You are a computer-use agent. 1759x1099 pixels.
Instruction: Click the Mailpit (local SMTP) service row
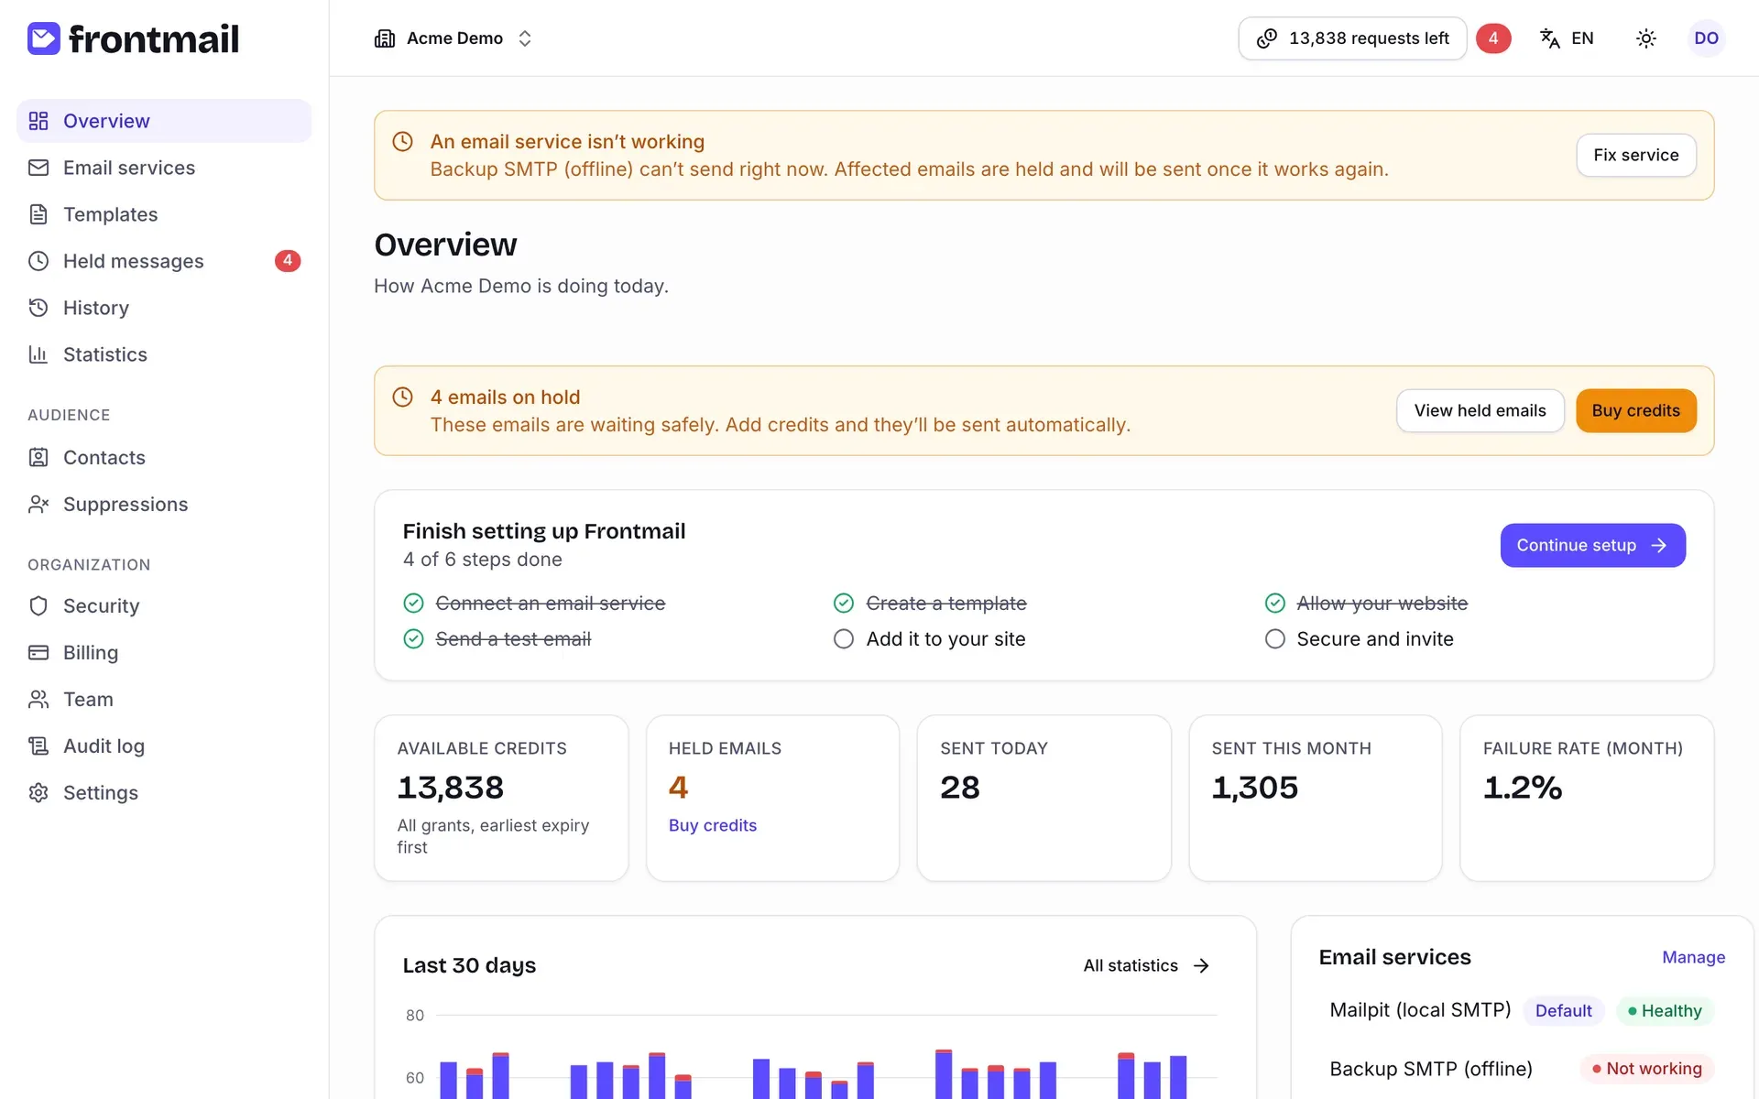coord(1522,1010)
